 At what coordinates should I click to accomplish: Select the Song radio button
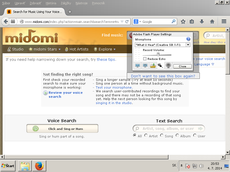(x=162, y=135)
